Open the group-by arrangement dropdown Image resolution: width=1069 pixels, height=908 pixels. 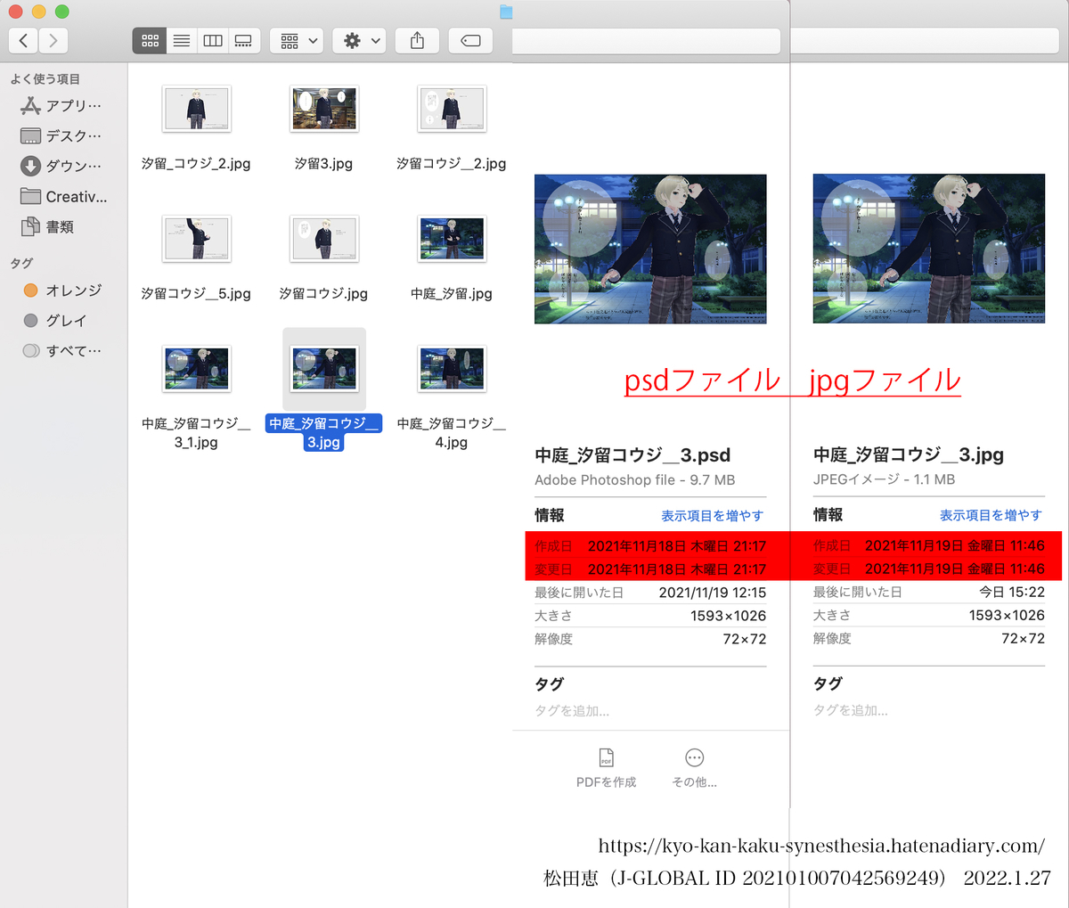tap(297, 40)
